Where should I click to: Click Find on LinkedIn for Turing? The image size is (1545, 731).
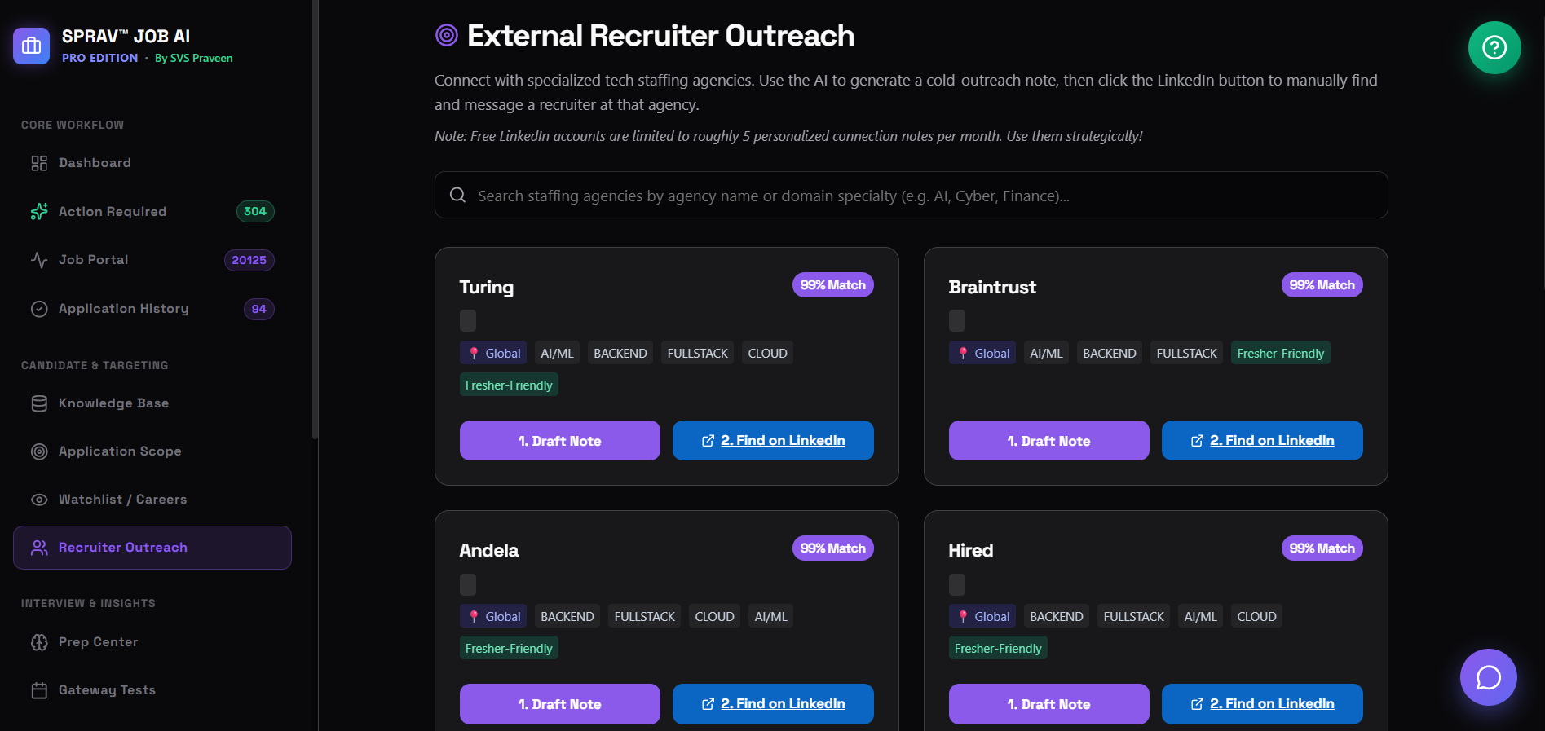pyautogui.click(x=773, y=441)
